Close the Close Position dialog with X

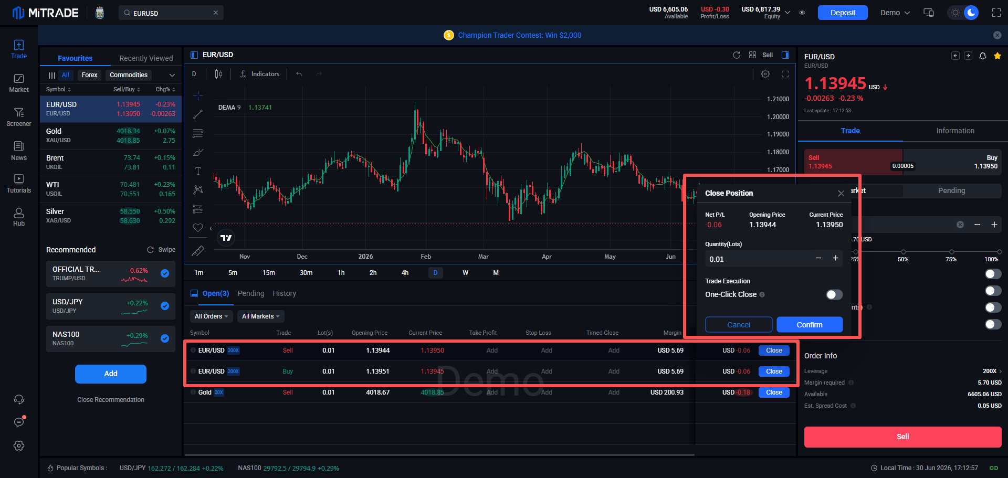point(841,194)
